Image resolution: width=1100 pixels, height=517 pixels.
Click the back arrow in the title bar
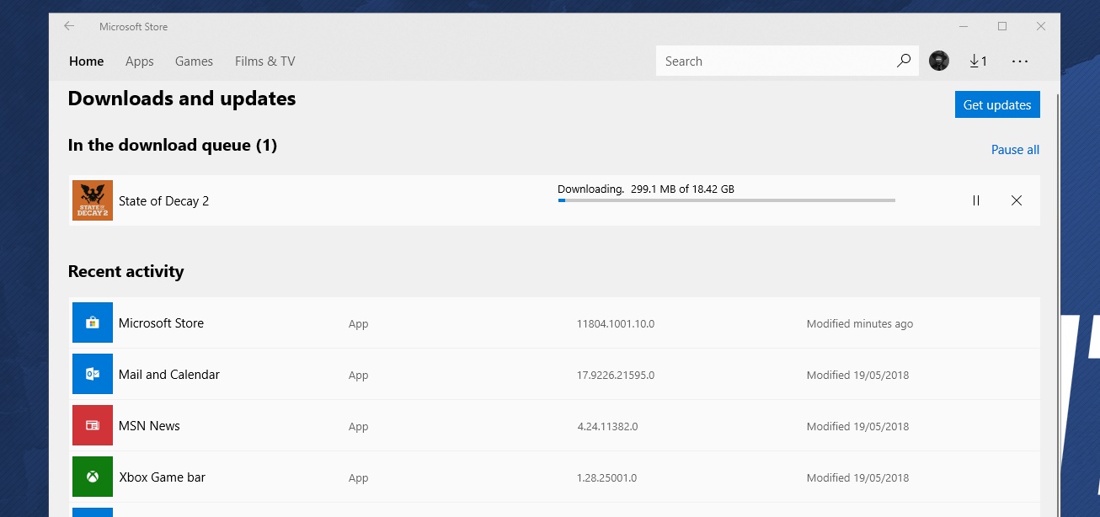point(69,26)
